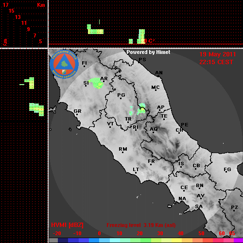Click the AP city marker
Image resolution: width=243 pixels, height=243 pixels.
[x=160, y=110]
